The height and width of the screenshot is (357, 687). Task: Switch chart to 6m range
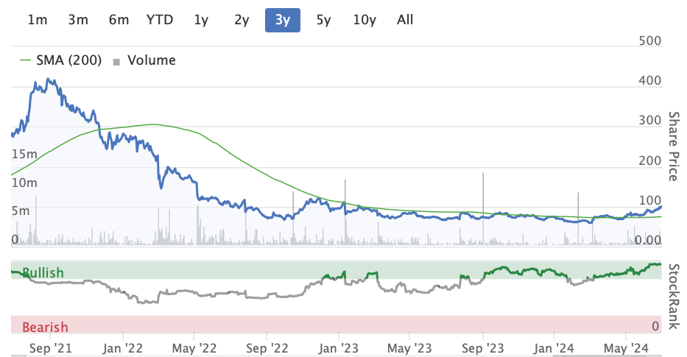click(x=119, y=20)
